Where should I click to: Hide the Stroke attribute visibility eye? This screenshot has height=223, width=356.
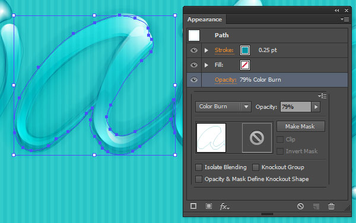(x=193, y=50)
